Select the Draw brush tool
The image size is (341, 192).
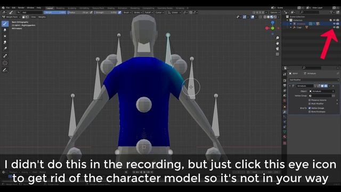(5, 23)
